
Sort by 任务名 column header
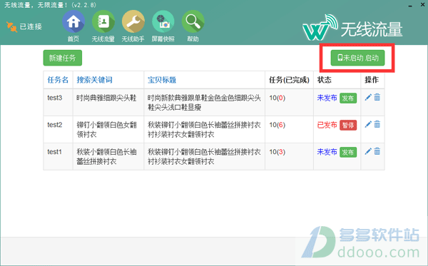(x=58, y=80)
